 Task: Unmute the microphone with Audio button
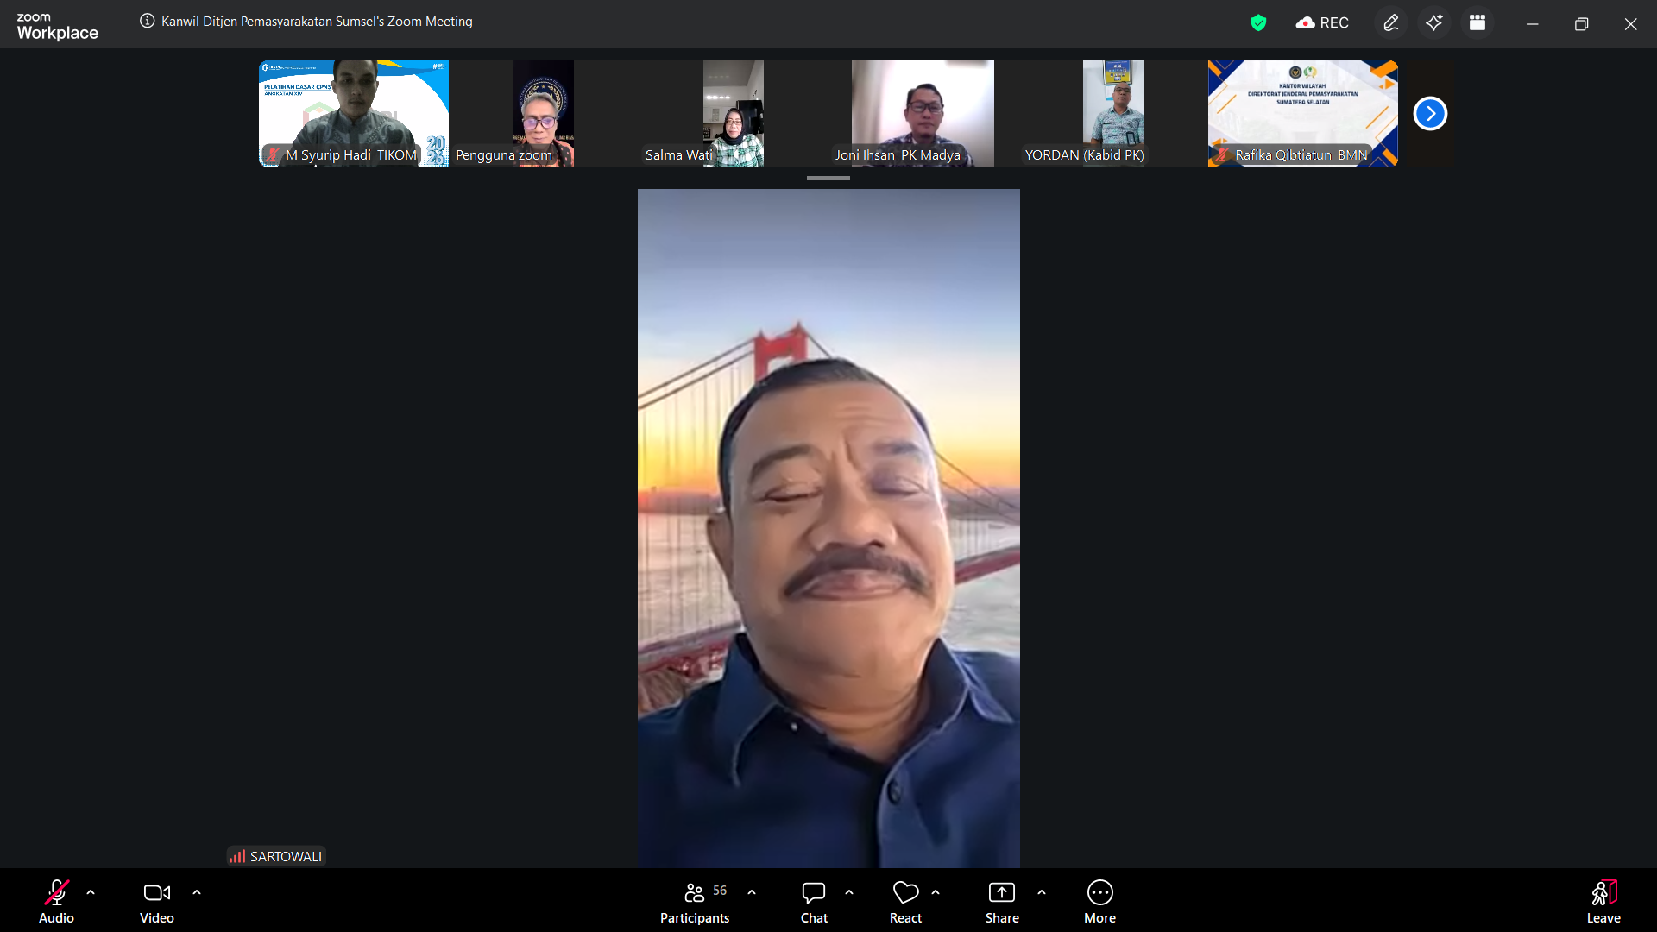pyautogui.click(x=56, y=901)
